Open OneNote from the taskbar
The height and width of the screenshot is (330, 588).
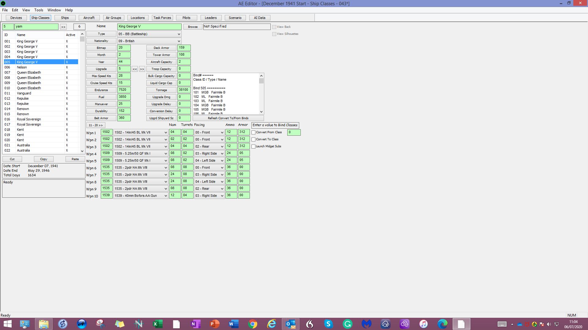[196, 324]
